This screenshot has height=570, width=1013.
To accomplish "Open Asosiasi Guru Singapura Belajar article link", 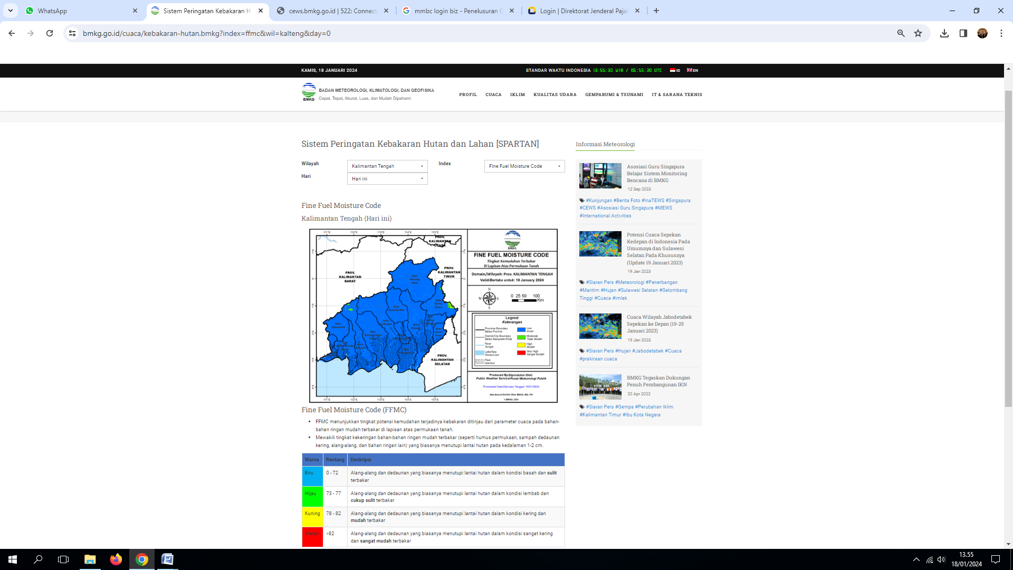I will coord(657,174).
